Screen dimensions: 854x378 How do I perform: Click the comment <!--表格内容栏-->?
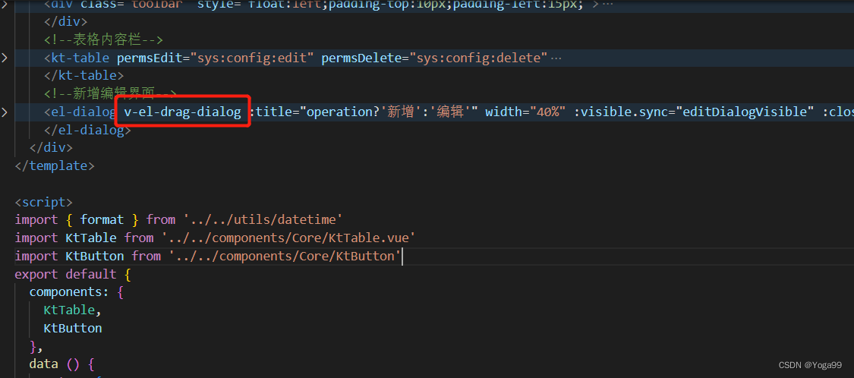[104, 39]
